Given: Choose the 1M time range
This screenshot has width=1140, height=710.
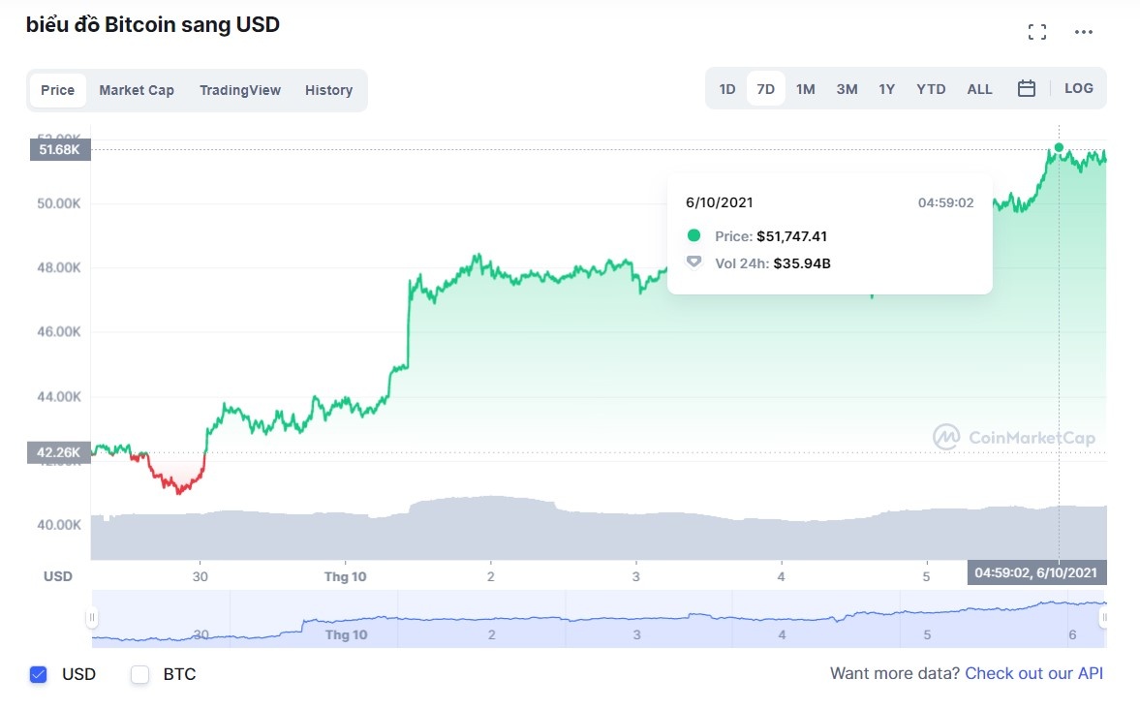Looking at the screenshot, I should (x=805, y=89).
